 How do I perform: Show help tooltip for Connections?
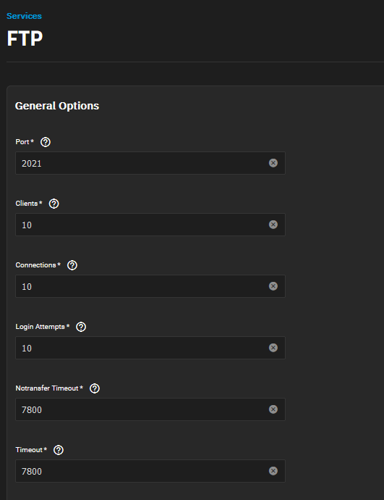click(x=72, y=265)
